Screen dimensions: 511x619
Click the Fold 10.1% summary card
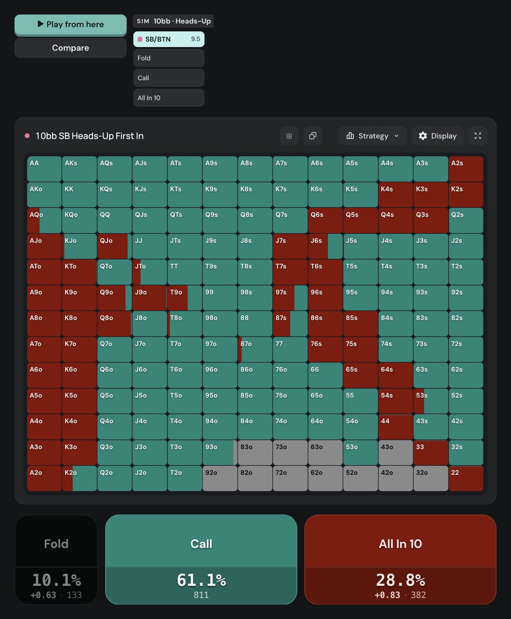(x=56, y=559)
